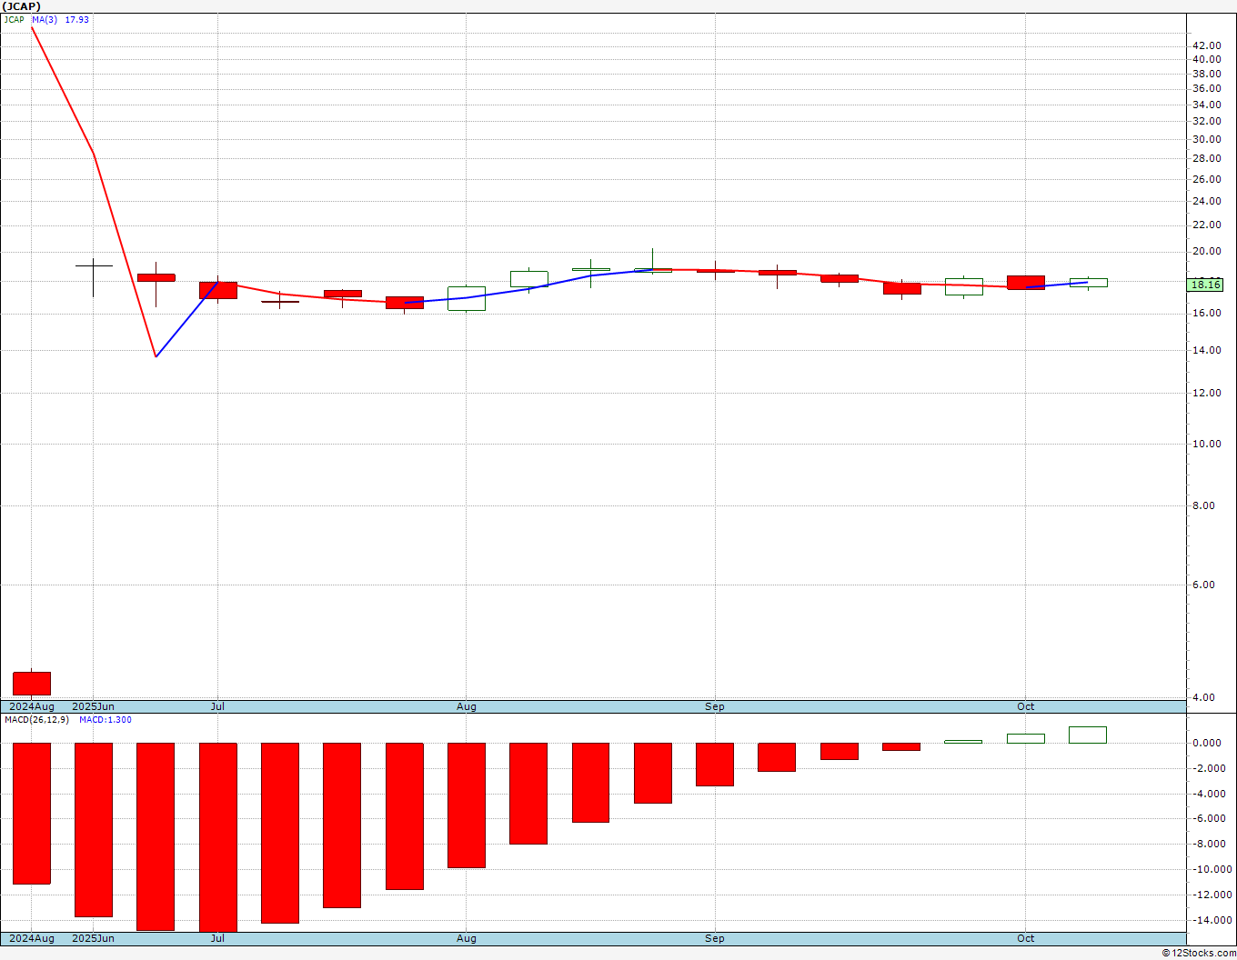Click the red 2024Aug candle near 4.00
The image size is (1237, 960).
pyautogui.click(x=32, y=684)
